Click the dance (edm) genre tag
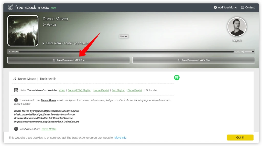This screenshot has width=262, height=146. [x=54, y=43]
